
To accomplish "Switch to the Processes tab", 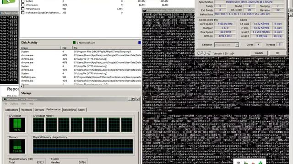I will coord(26,110).
